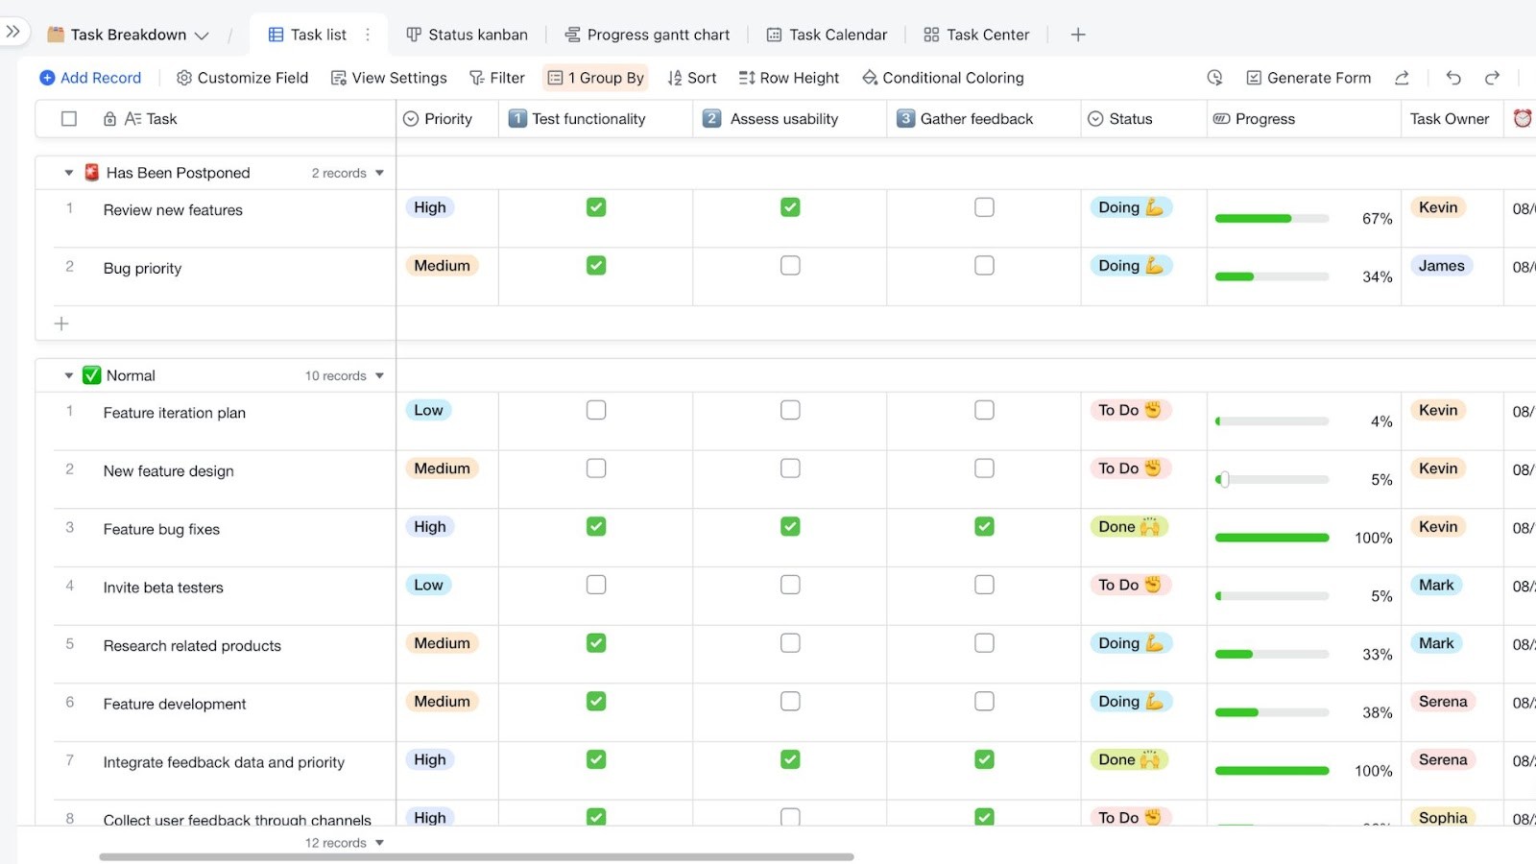Screen dimensions: 1536x864
Task: Click the history icon left of Generate Form
Action: 1214,78
